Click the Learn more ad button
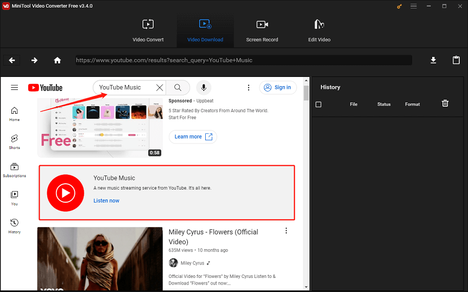This screenshot has height=292, width=468. [x=193, y=137]
